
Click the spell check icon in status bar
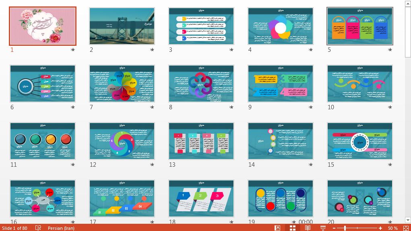click(x=38, y=228)
